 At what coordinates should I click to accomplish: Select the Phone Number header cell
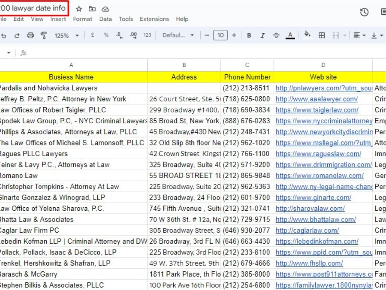[x=247, y=77]
